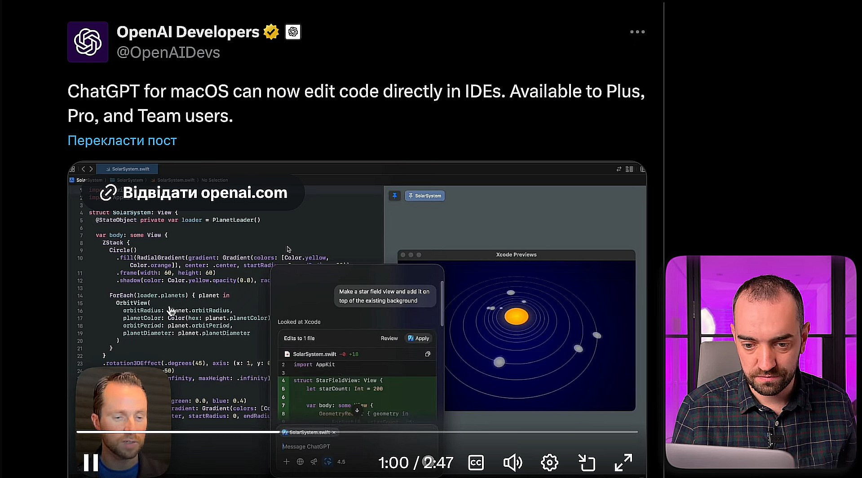Select SolarSystem.swift editor tab in Xcode
The width and height of the screenshot is (862, 478).
pos(127,169)
